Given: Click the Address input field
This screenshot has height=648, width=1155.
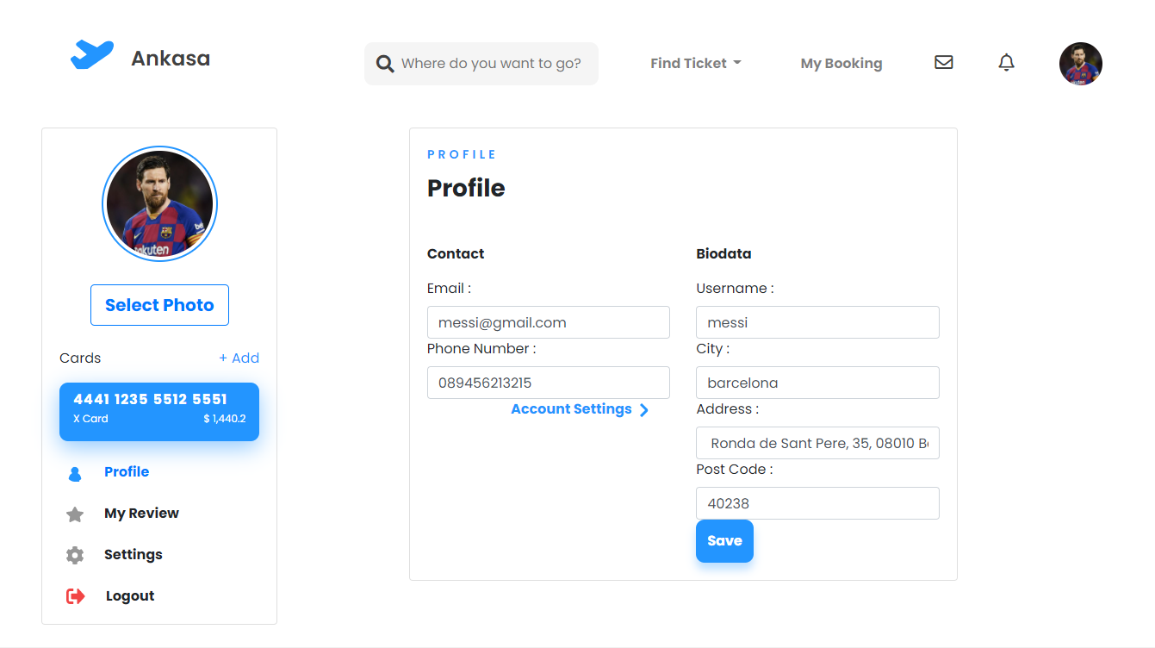Looking at the screenshot, I should [817, 443].
